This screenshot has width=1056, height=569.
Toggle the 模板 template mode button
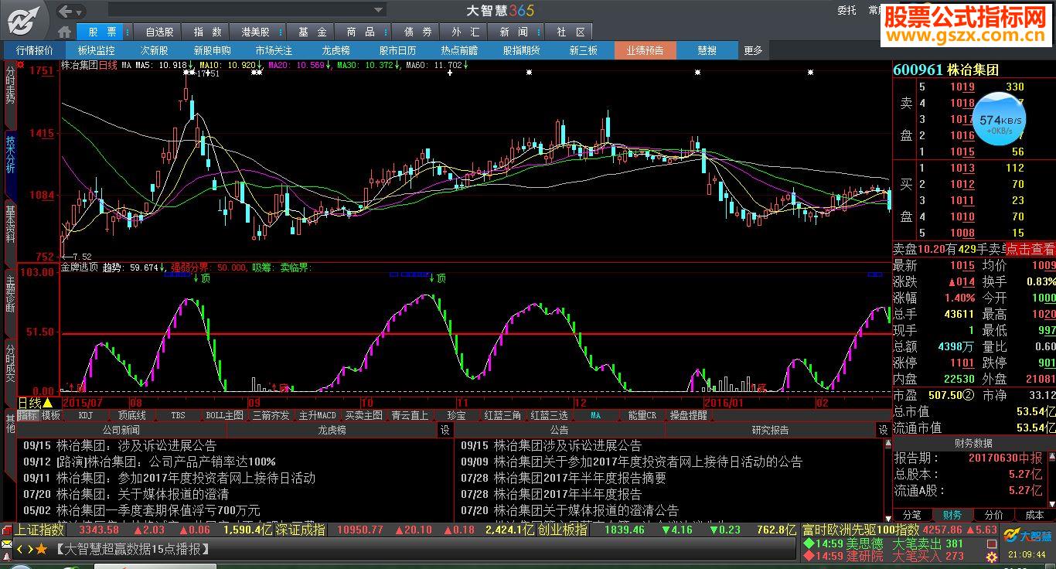click(x=51, y=415)
